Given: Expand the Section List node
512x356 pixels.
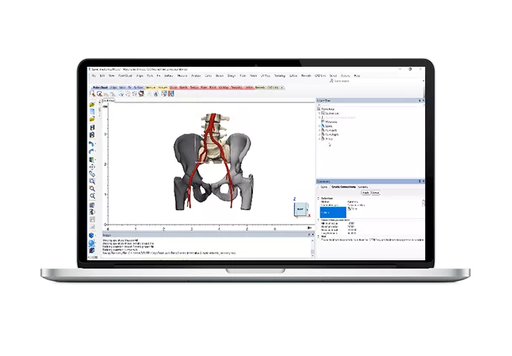Looking at the screenshot, I should [319, 113].
